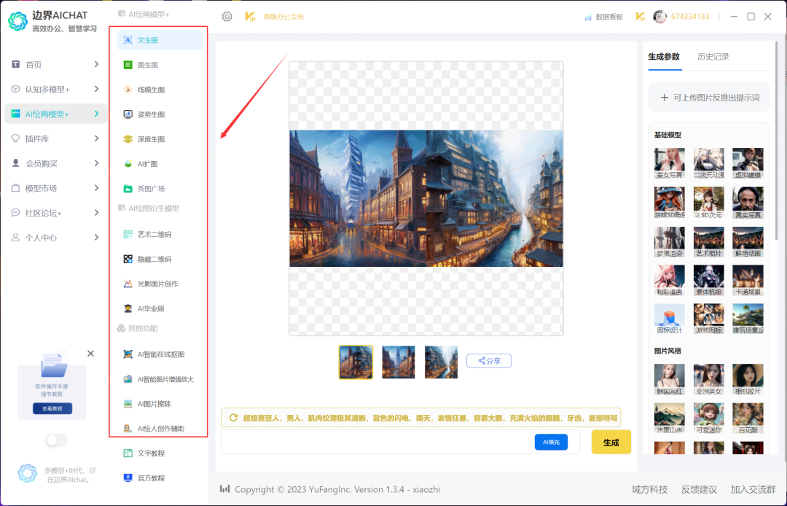Open the 文生图 text-to-image tool
The image size is (787, 506).
[x=160, y=40]
